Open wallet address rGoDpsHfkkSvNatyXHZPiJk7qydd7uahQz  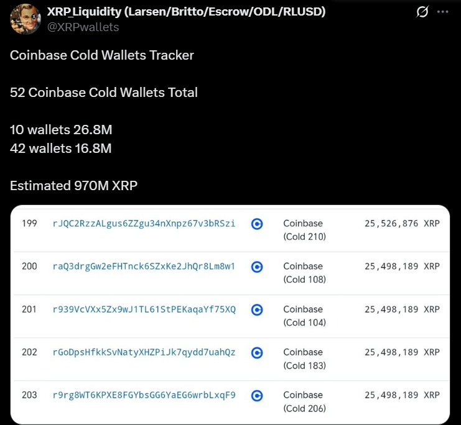point(144,352)
